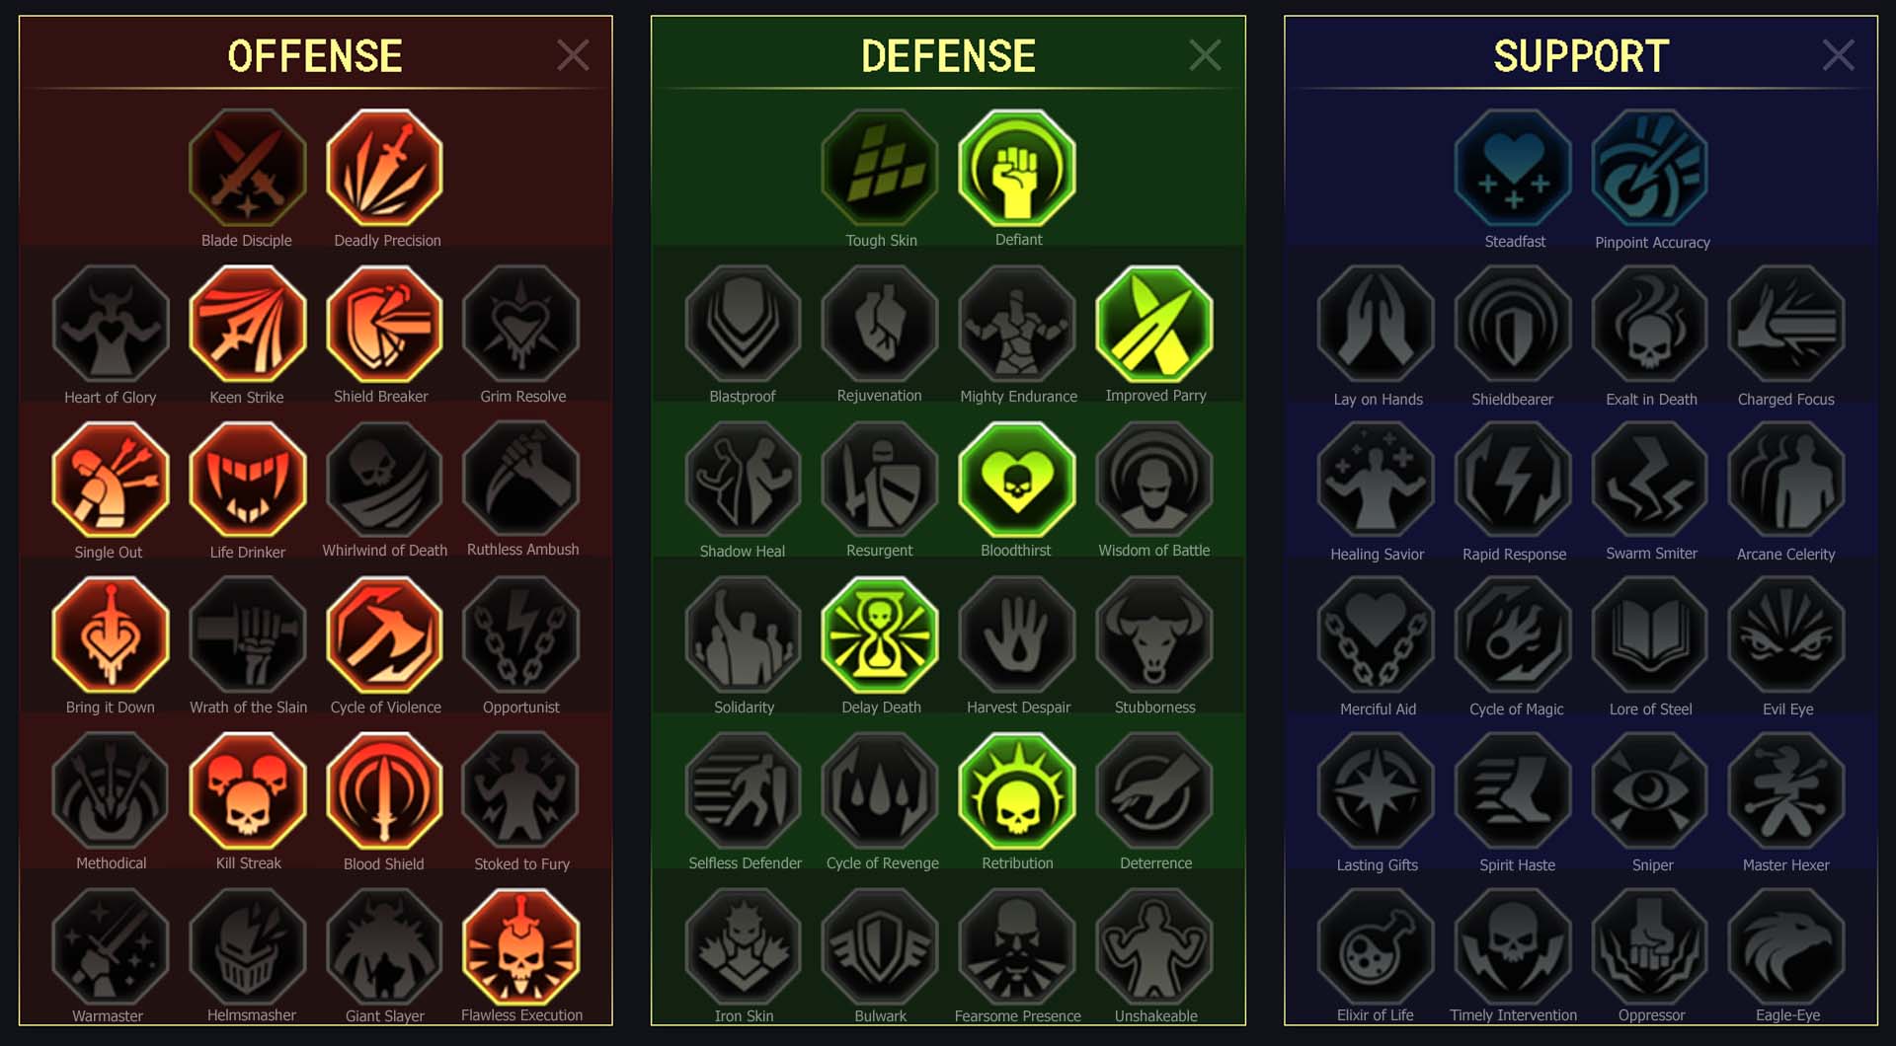Pick the Warmaster mastery icon

pyautogui.click(x=110, y=947)
